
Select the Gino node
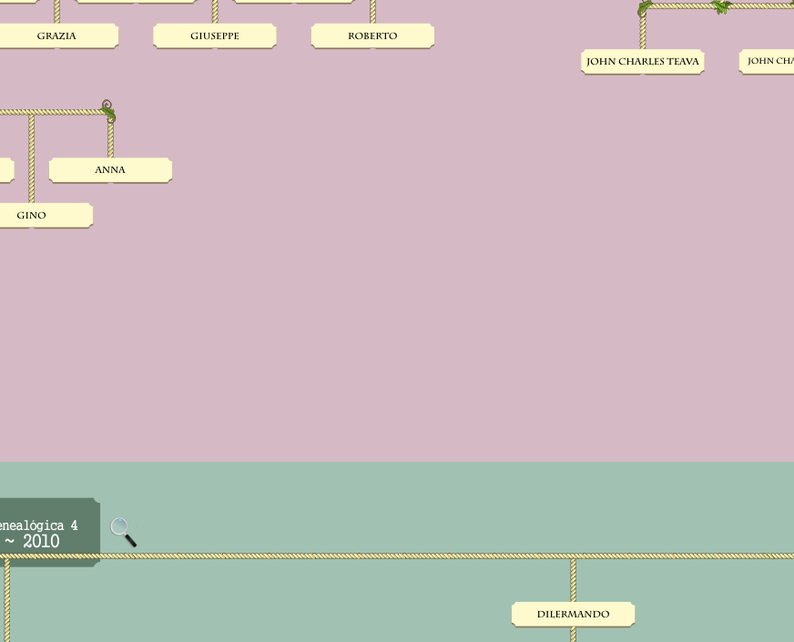click(x=32, y=216)
